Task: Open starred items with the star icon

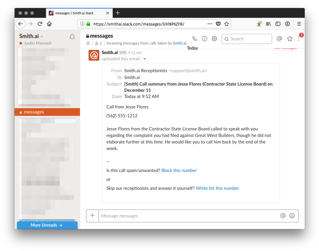Action: point(290,38)
